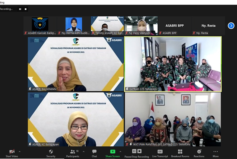Stop recording via top-left indicator button

pyautogui.click(x=25, y=9)
